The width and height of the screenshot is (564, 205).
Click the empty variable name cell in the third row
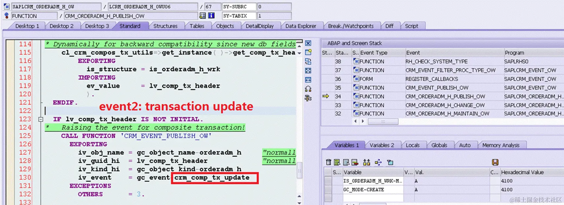373,198
